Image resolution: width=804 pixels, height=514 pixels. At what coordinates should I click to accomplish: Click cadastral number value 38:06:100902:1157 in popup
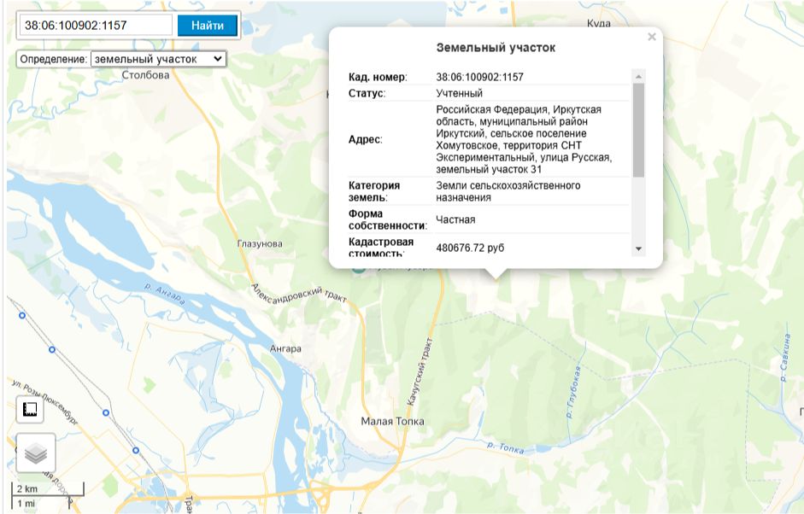click(479, 77)
